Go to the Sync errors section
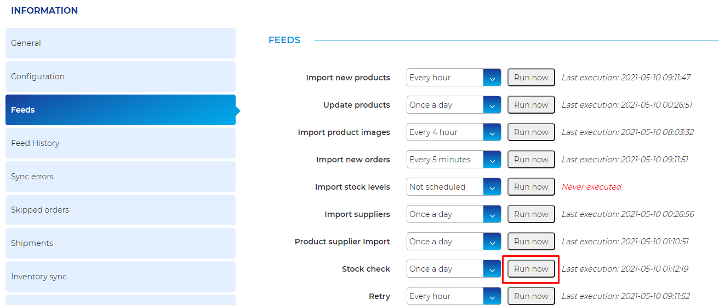The image size is (719, 305). [x=121, y=177]
